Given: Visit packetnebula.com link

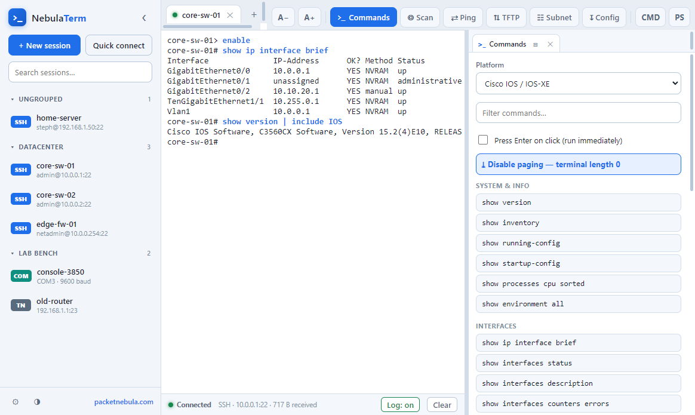Looking at the screenshot, I should point(124,402).
